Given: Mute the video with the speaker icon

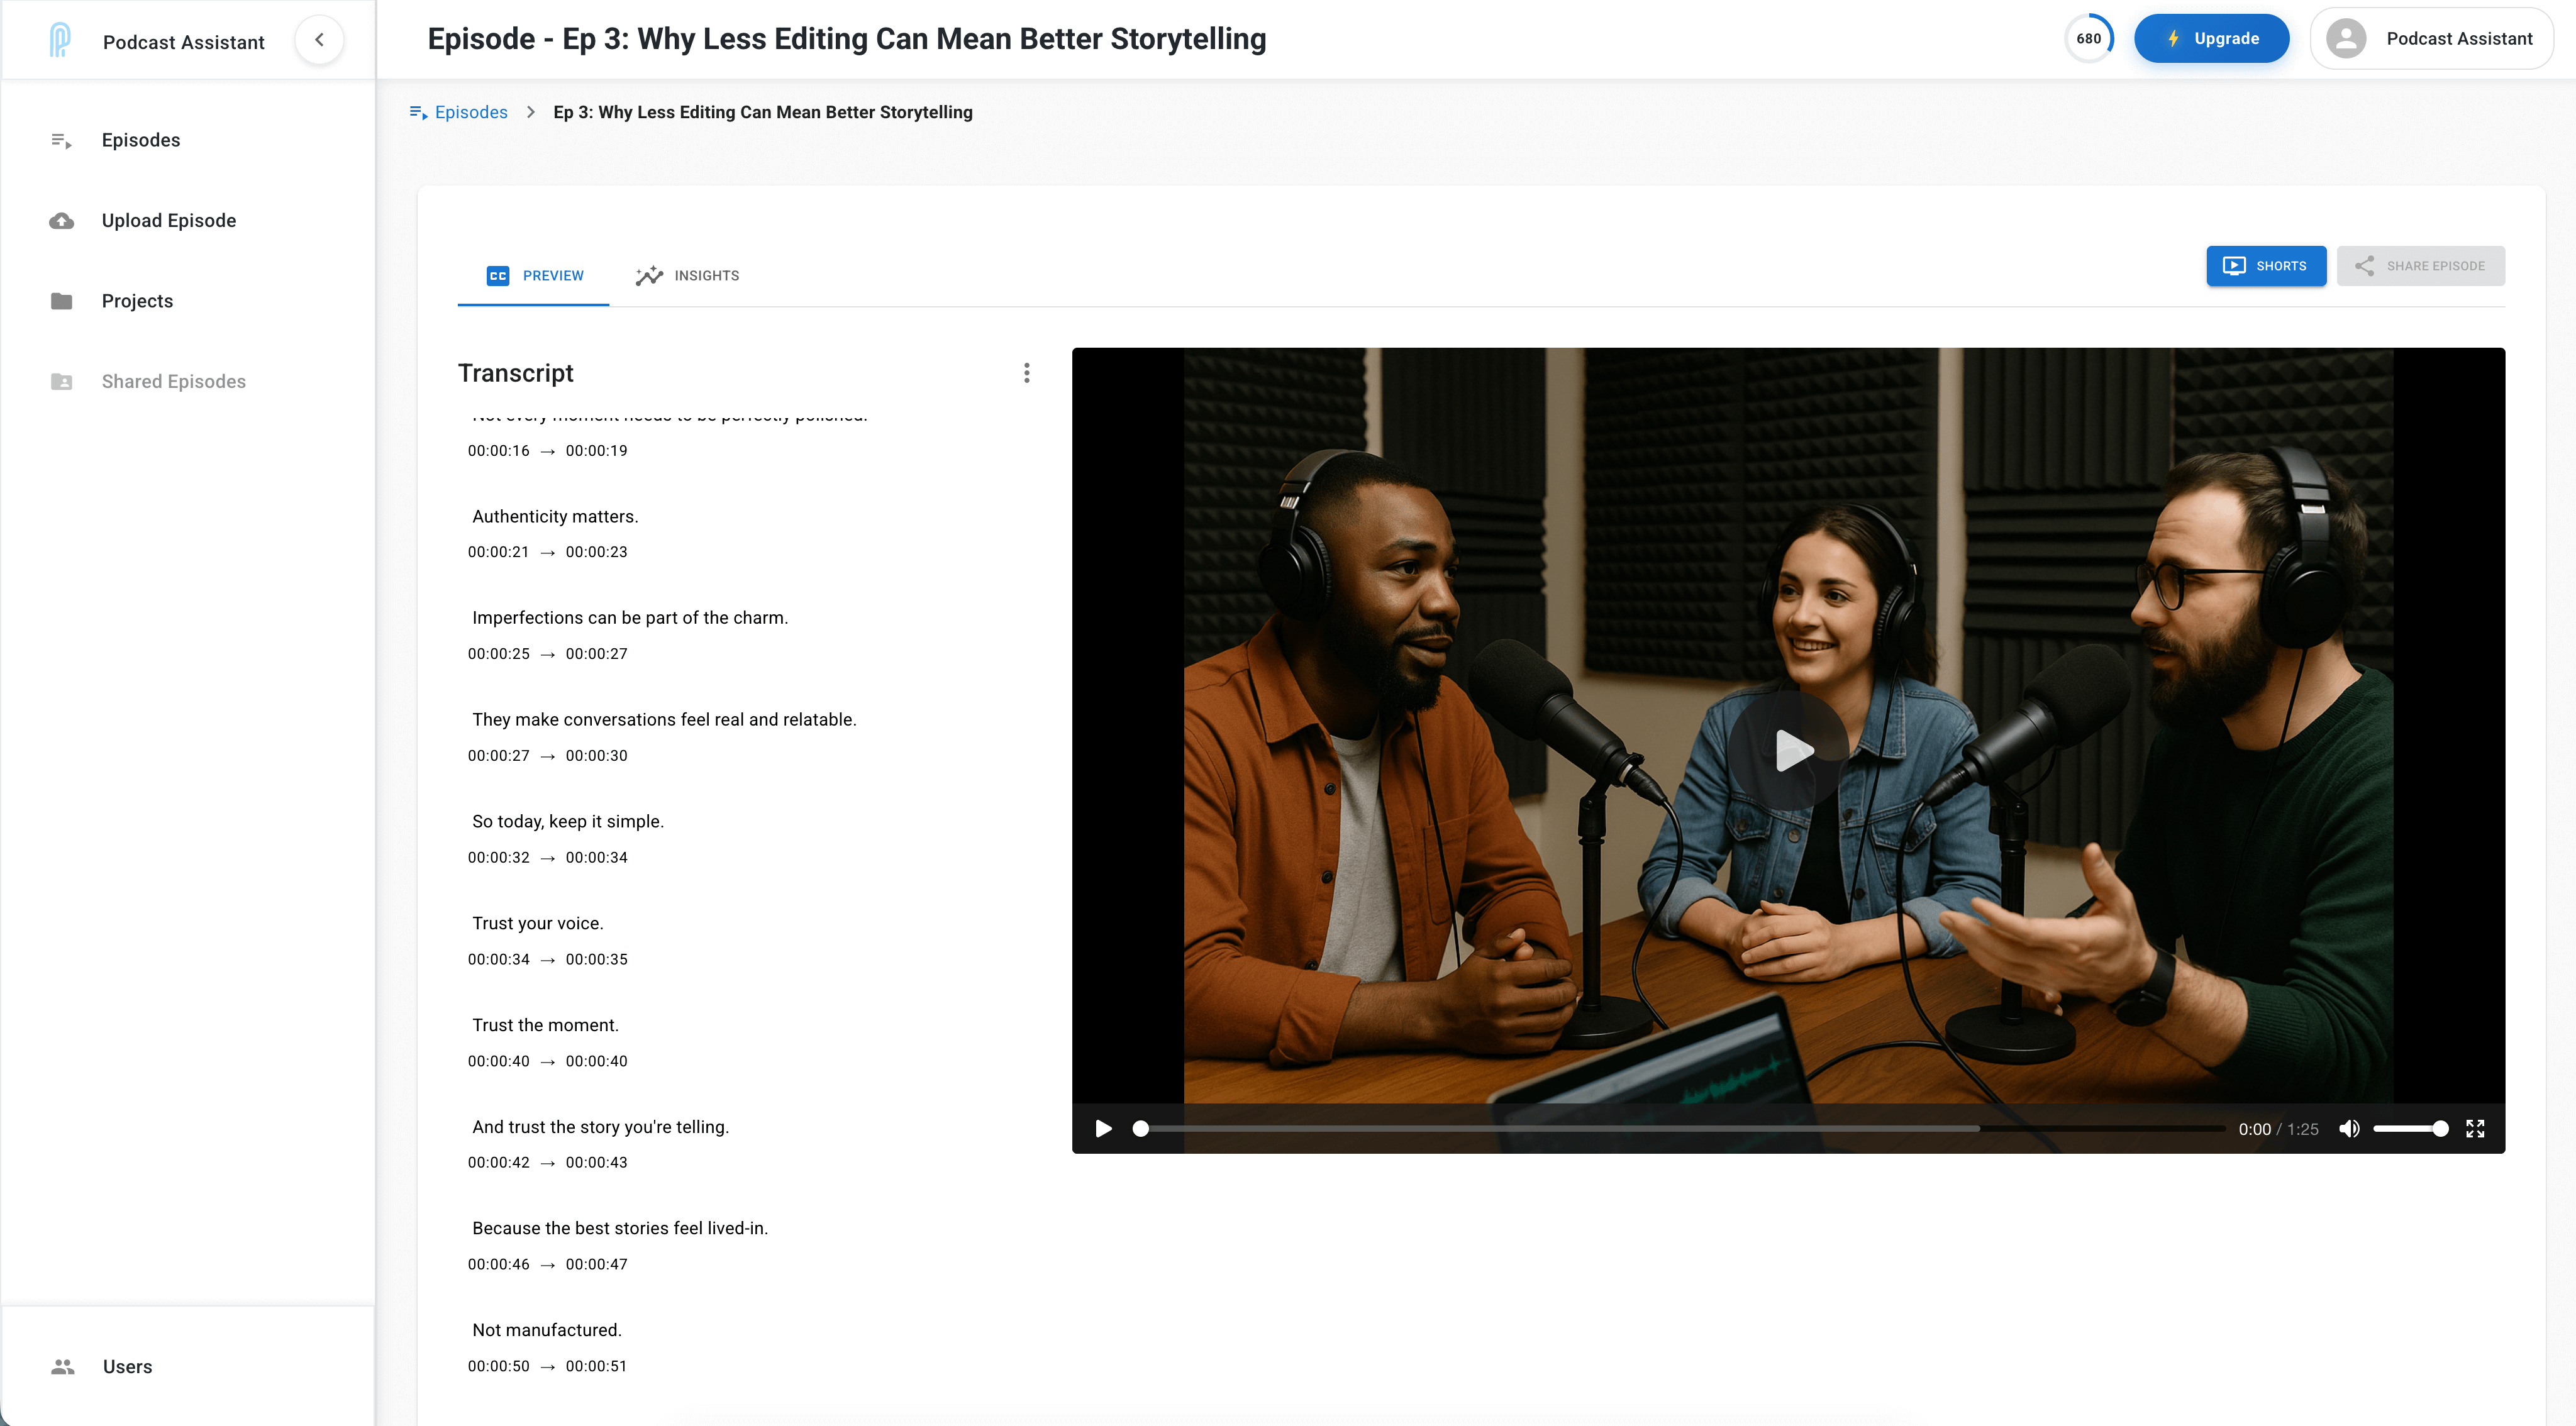Looking at the screenshot, I should pyautogui.click(x=2349, y=1129).
